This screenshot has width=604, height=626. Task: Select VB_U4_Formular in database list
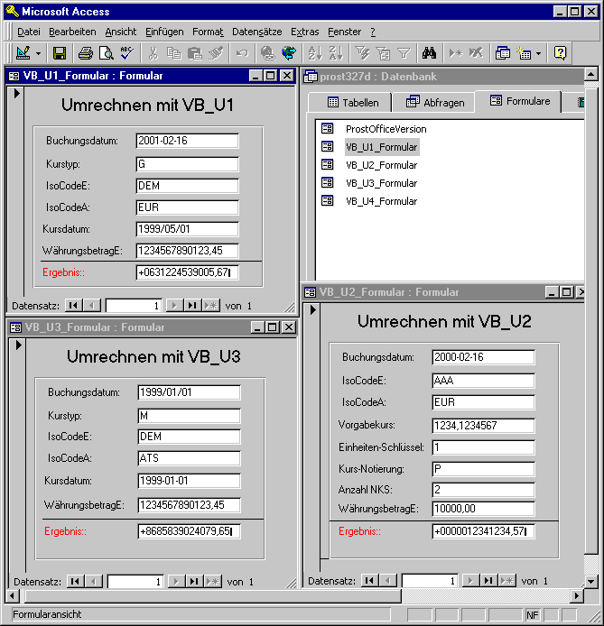click(381, 201)
